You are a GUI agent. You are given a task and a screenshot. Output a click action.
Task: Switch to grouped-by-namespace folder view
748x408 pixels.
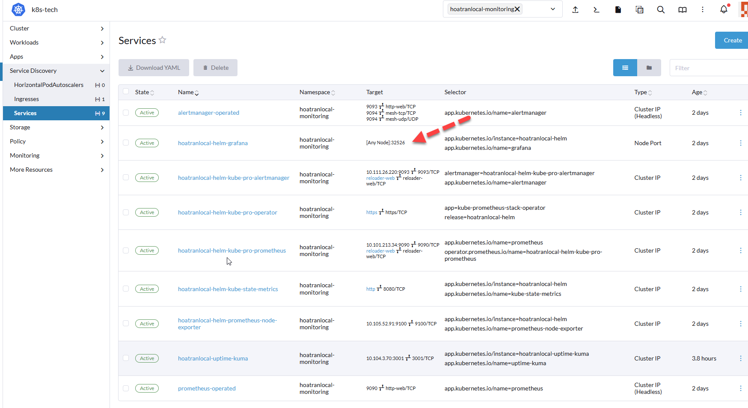pyautogui.click(x=649, y=68)
